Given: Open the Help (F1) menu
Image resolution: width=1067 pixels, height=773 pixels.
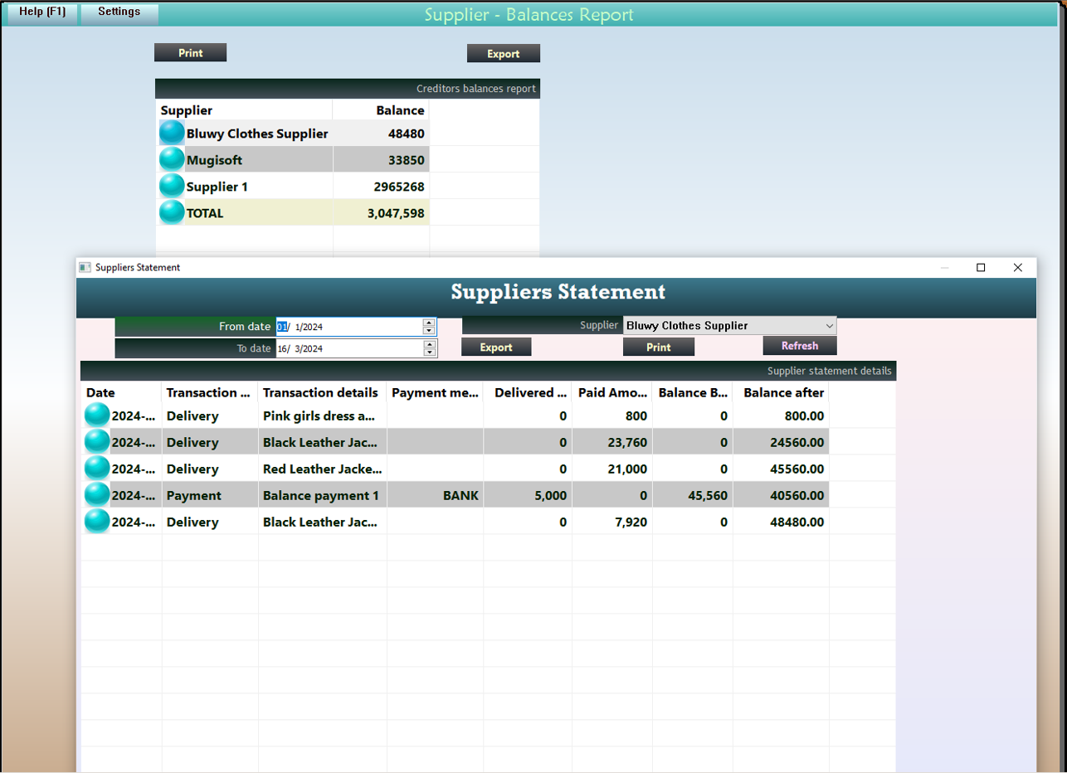Looking at the screenshot, I should pyautogui.click(x=41, y=12).
